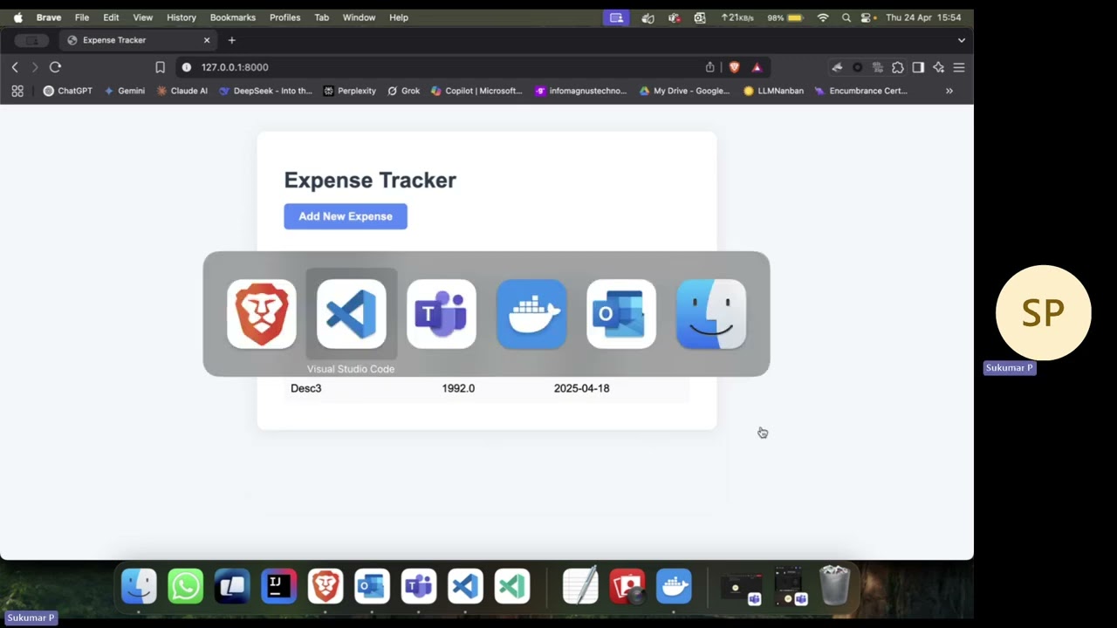This screenshot has width=1117, height=628.
Task: Select Docker in the app switcher
Action: point(531,314)
